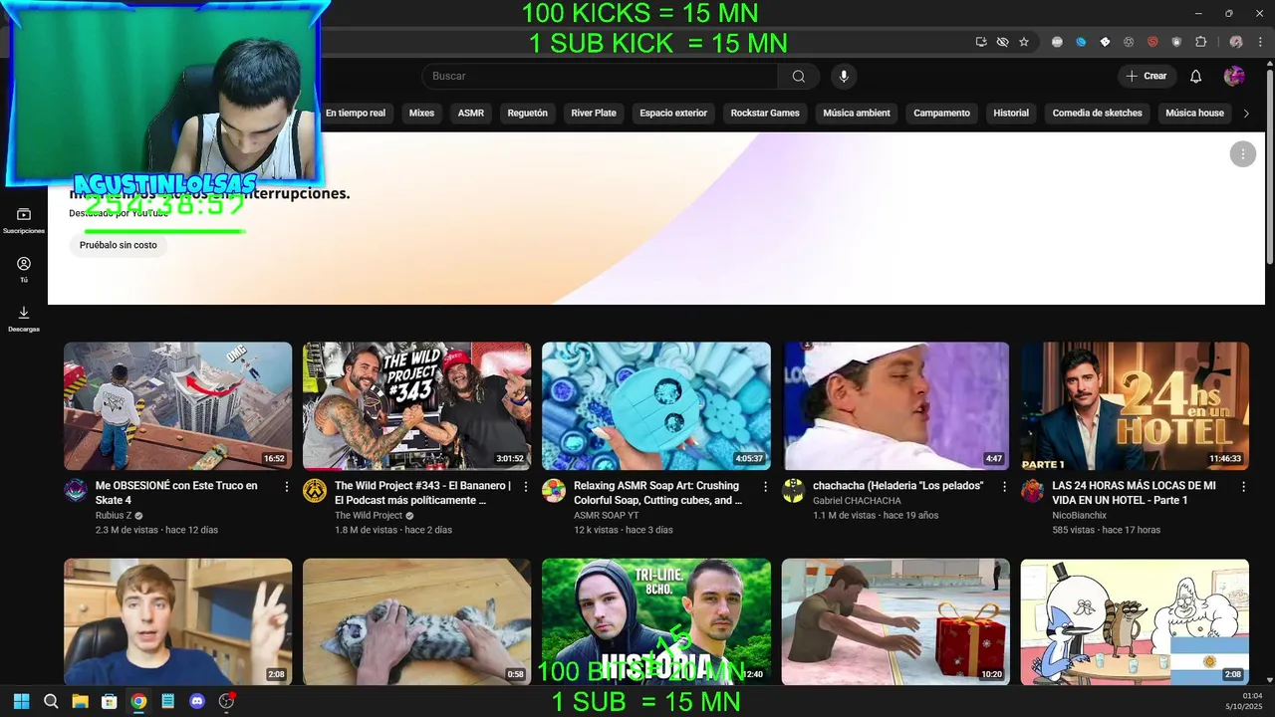
Task: Show more category chips with right arrow
Action: coord(1246,114)
